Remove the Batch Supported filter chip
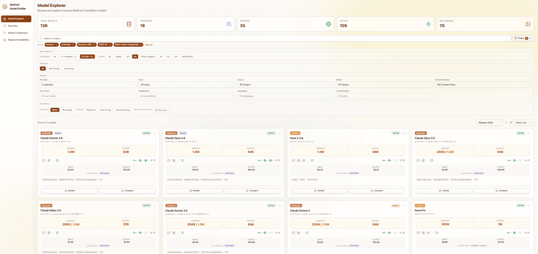538x254 pixels. pos(141,45)
